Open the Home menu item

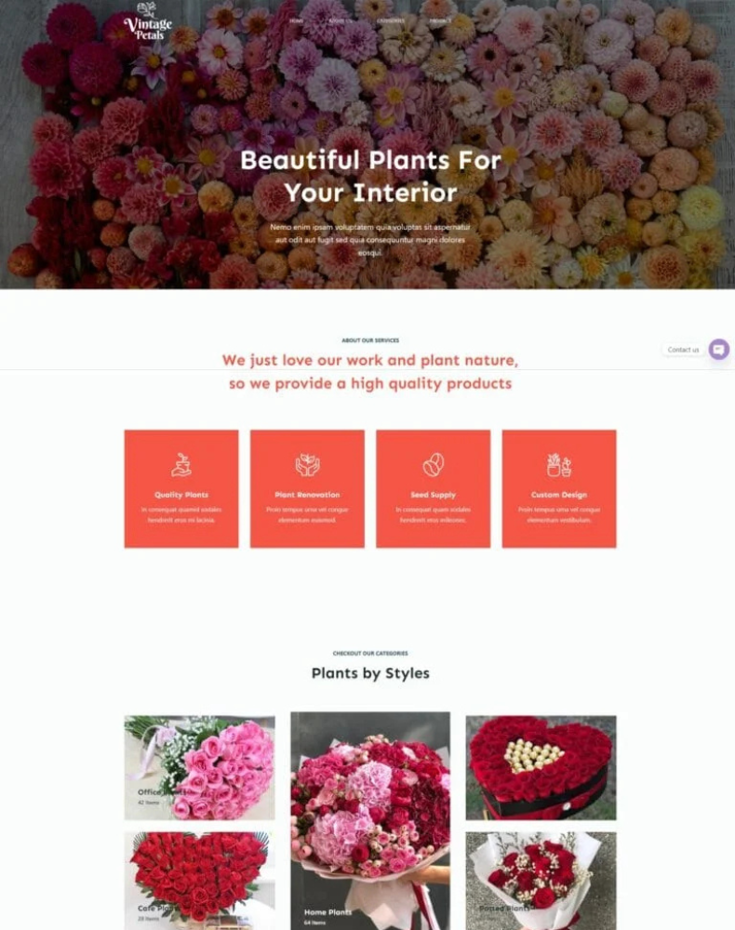pos(297,20)
